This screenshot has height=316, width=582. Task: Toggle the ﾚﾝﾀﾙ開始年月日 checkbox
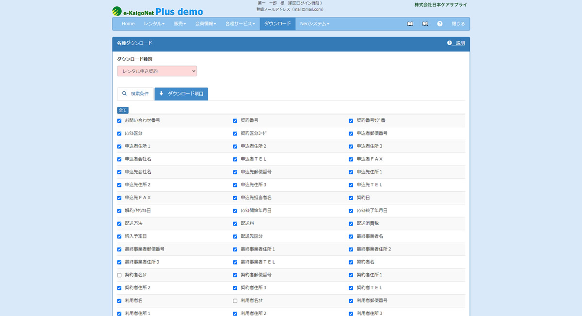[x=235, y=211]
